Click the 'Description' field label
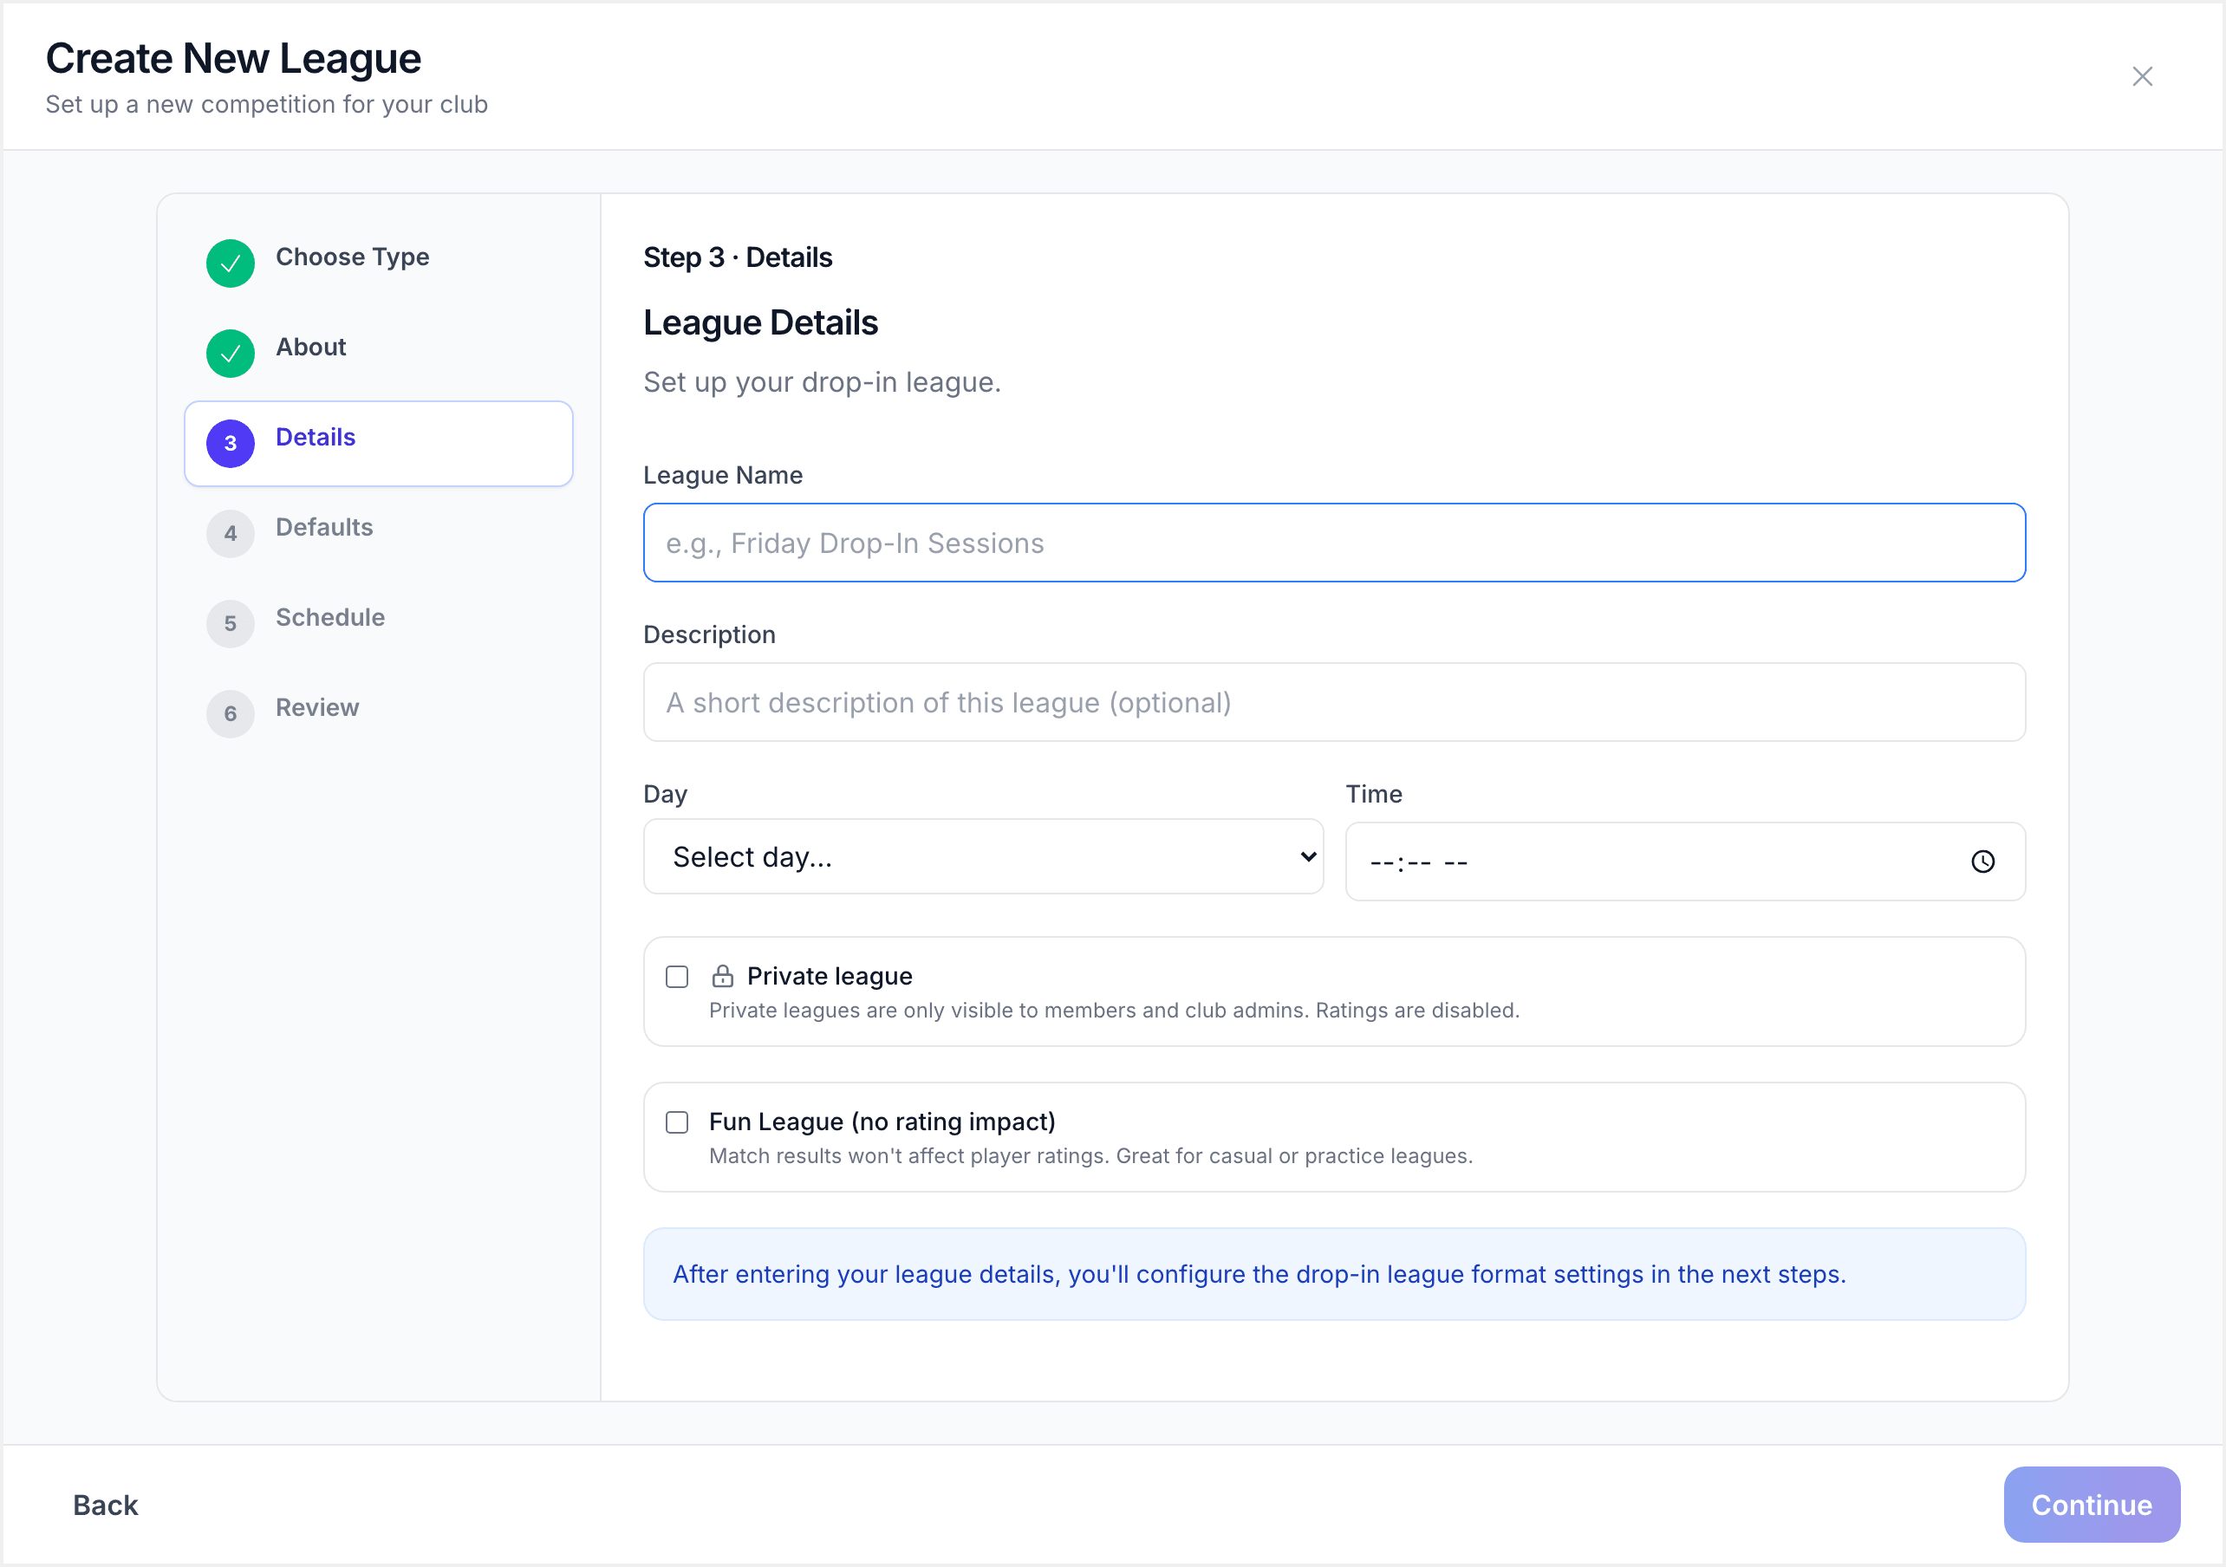 710,634
